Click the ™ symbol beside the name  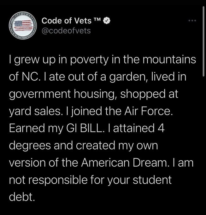[x=97, y=21]
